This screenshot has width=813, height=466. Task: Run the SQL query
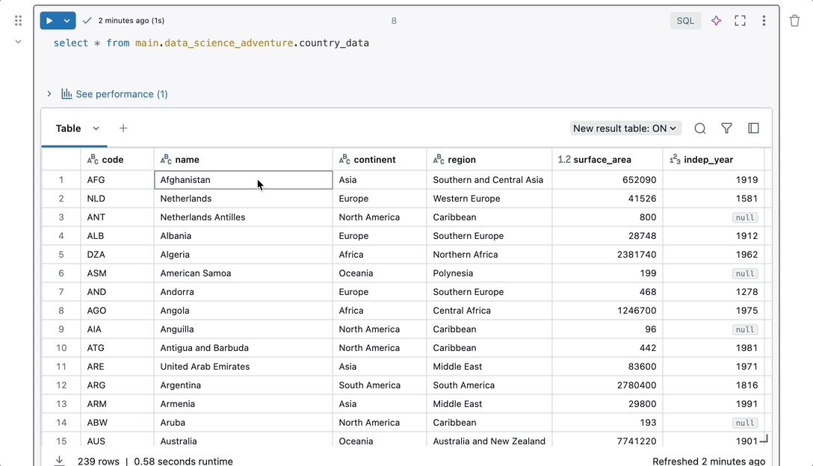tap(51, 20)
